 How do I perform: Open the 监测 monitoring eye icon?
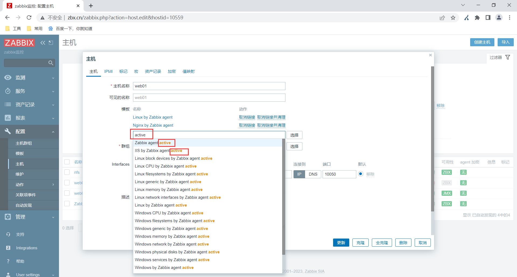[x=8, y=77]
